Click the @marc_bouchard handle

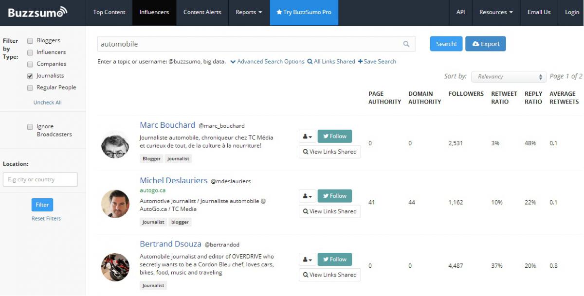click(222, 126)
